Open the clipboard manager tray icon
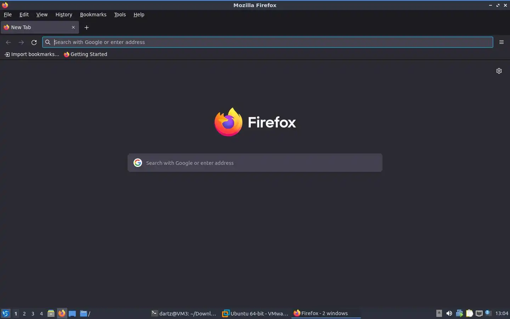Image resolution: width=510 pixels, height=319 pixels. point(469,313)
